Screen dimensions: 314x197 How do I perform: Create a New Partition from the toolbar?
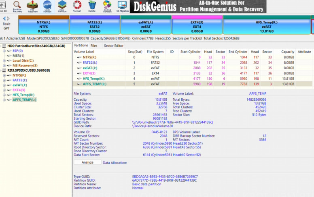pos(62,6)
